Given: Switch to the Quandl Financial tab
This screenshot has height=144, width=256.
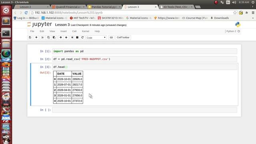Looking at the screenshot, I should 68,7.
